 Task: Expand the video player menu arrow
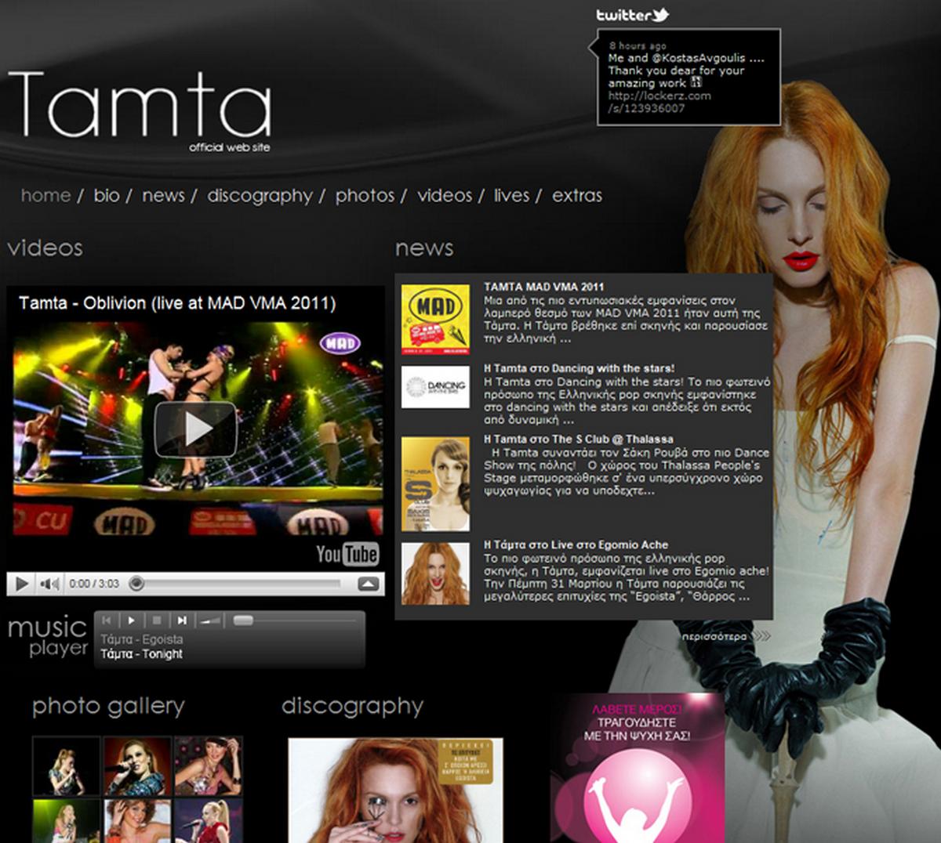coord(369,584)
